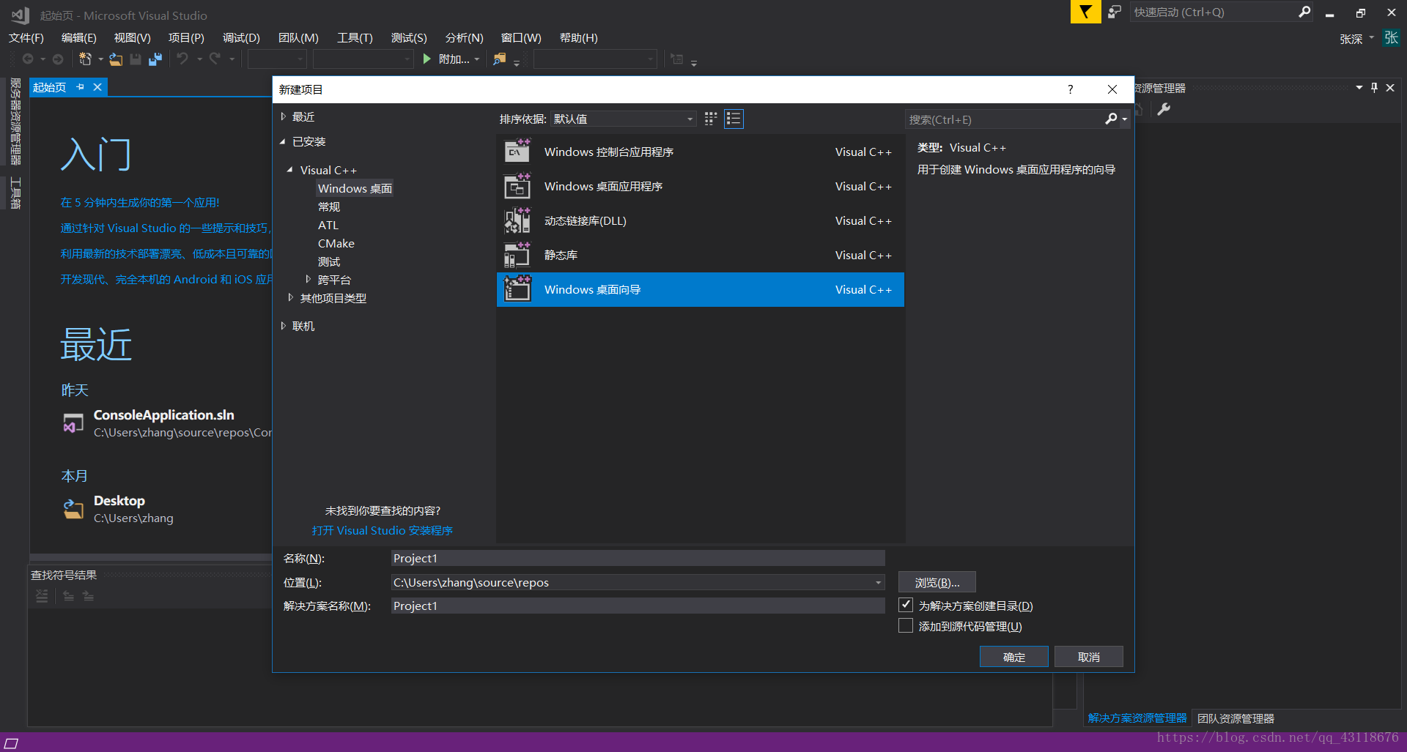Expand the 其他项目类型 tree node
The height and width of the screenshot is (752, 1407).
coord(290,297)
